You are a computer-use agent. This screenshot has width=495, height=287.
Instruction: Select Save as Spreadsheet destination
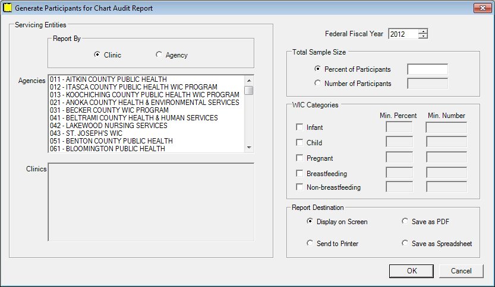(405, 243)
